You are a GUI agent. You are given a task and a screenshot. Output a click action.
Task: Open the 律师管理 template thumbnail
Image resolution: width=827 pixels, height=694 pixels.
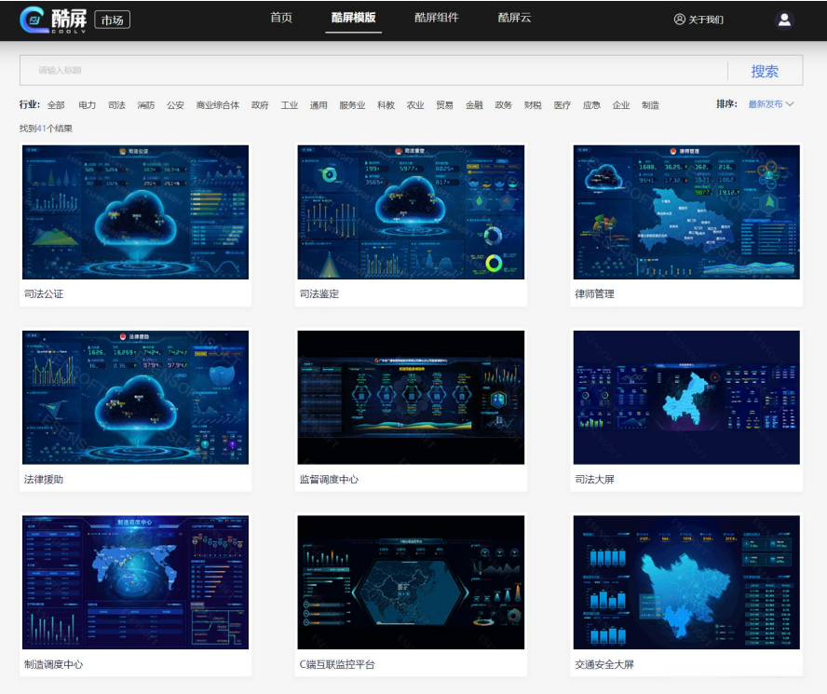coord(686,212)
